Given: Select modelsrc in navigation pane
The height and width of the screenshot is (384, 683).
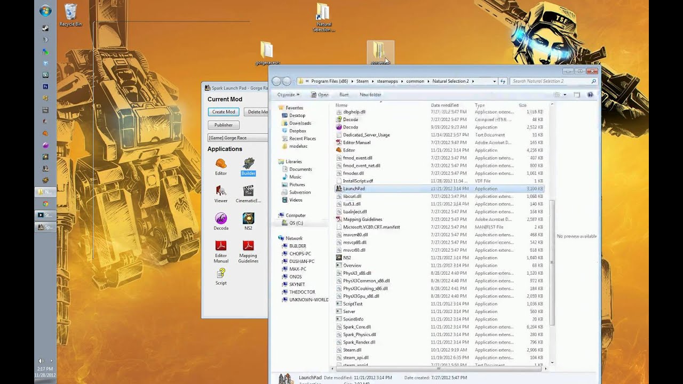Looking at the screenshot, I should tap(298, 146).
